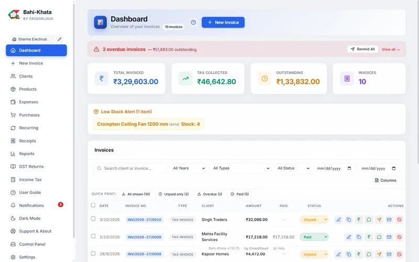The height and width of the screenshot is (262, 419).
Task: Click the Bahi-Khata logo
Action: [14, 15]
